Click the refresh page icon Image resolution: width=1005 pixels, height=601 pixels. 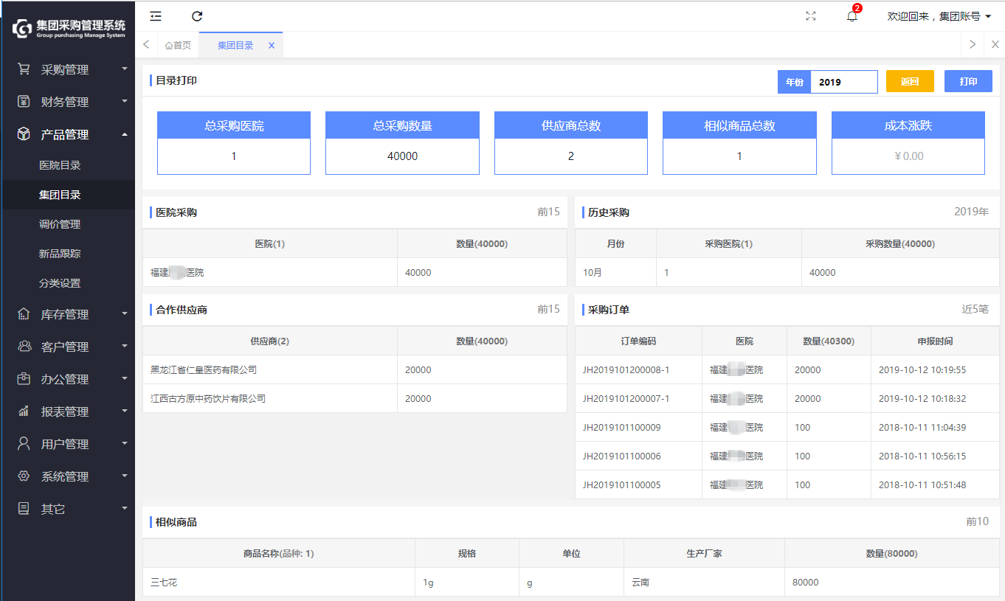click(197, 16)
